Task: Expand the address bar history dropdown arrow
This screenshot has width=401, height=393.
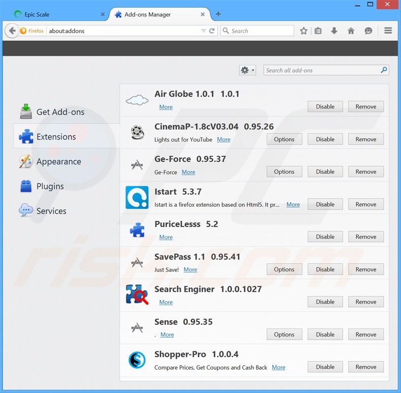Action: [x=204, y=31]
